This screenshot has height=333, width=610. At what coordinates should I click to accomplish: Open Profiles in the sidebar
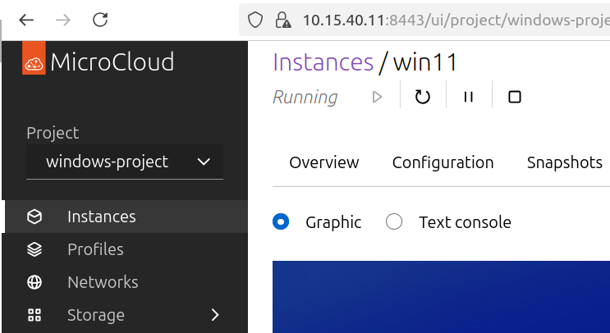tap(126, 249)
